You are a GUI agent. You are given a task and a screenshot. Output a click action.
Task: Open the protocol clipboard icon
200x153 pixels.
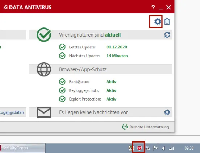click(x=167, y=21)
